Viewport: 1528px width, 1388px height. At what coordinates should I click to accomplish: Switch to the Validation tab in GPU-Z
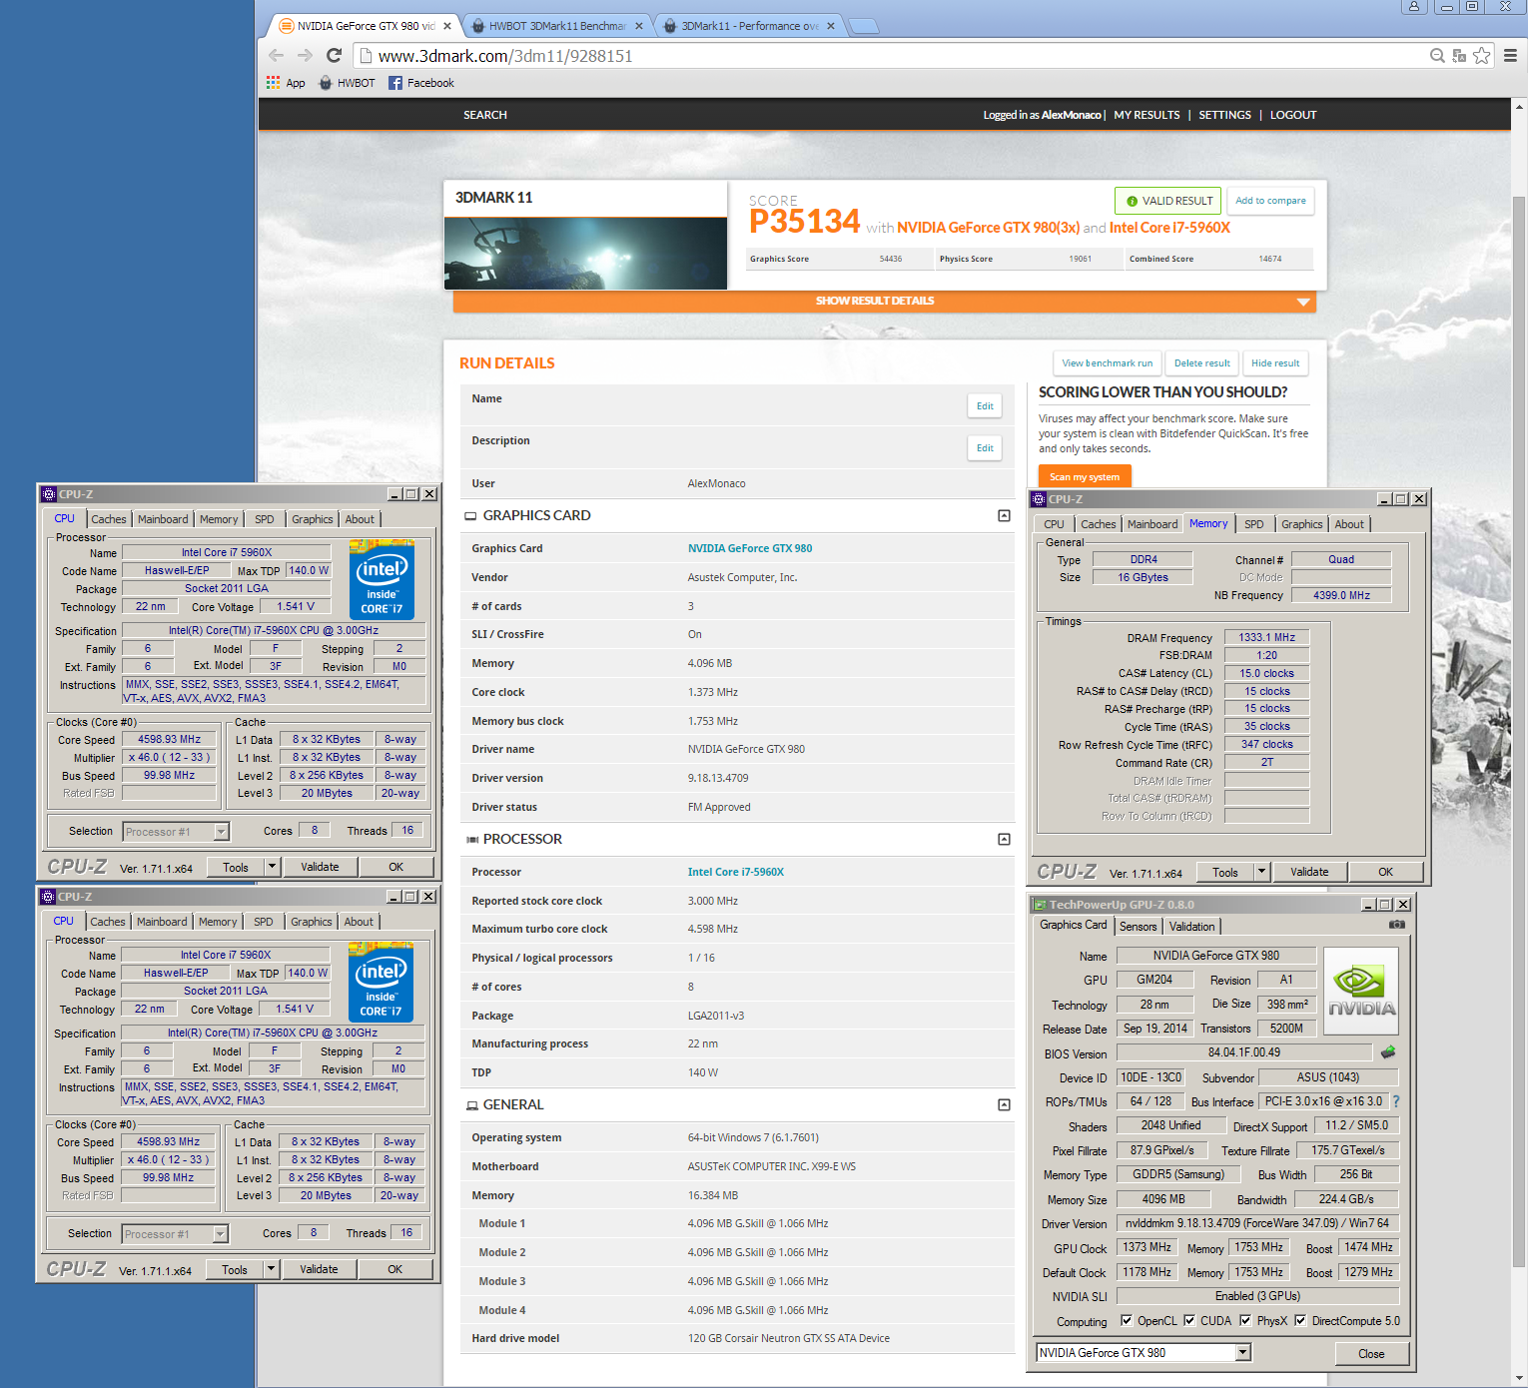(1192, 927)
